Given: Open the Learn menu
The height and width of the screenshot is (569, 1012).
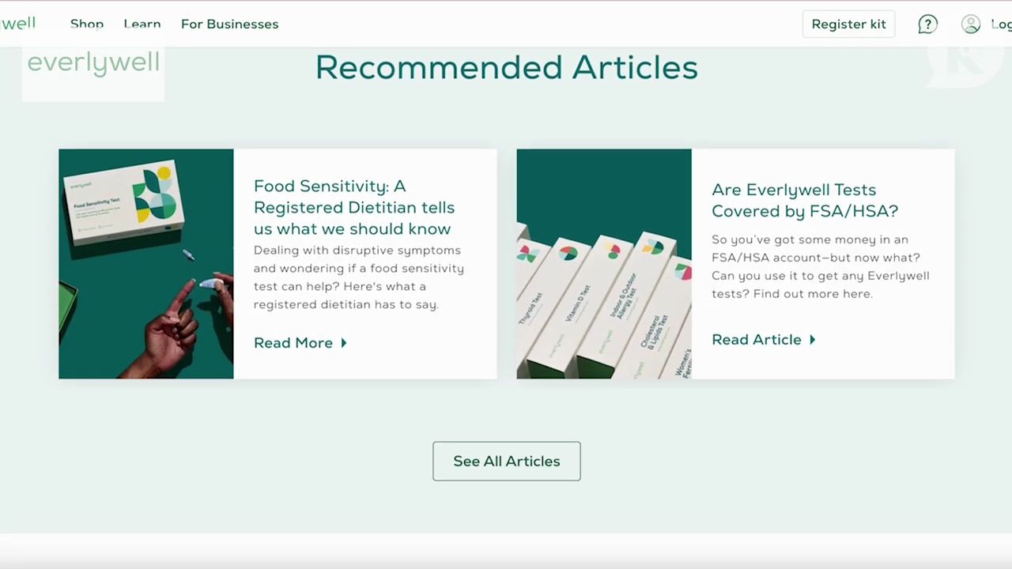Looking at the screenshot, I should 142,24.
